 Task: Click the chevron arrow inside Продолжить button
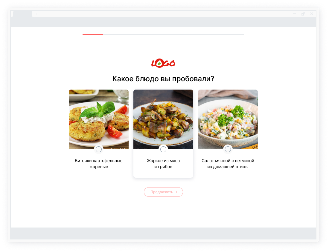pyautogui.click(x=177, y=192)
